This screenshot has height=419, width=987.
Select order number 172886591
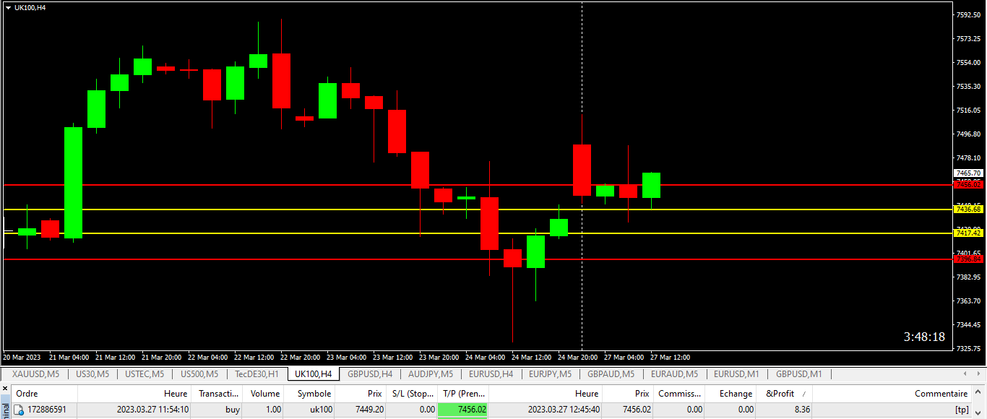point(47,410)
